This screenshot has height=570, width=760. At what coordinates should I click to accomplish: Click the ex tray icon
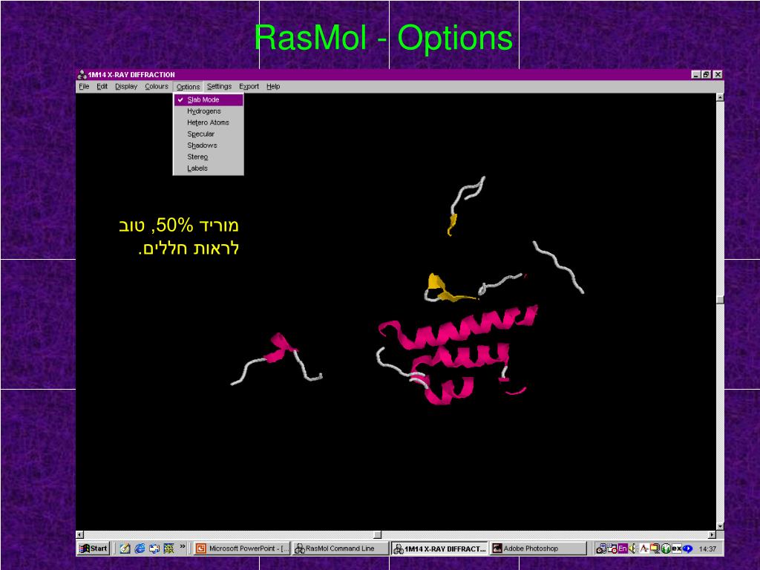click(677, 548)
